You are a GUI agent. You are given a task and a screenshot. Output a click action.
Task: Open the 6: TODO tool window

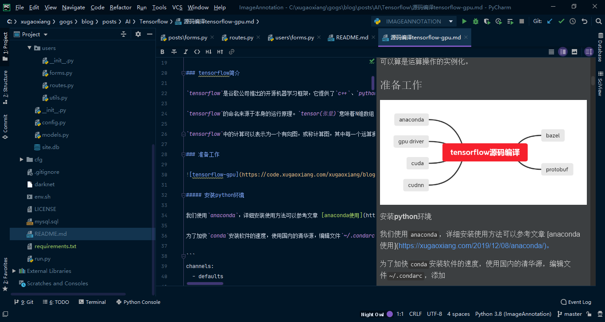[56, 302]
